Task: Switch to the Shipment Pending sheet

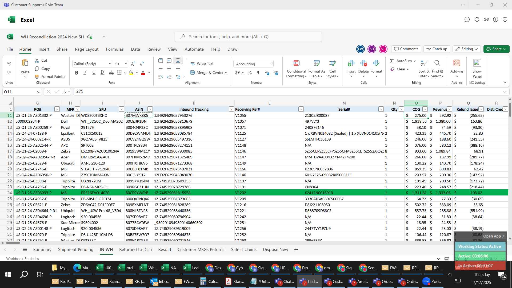Action: click(76, 250)
